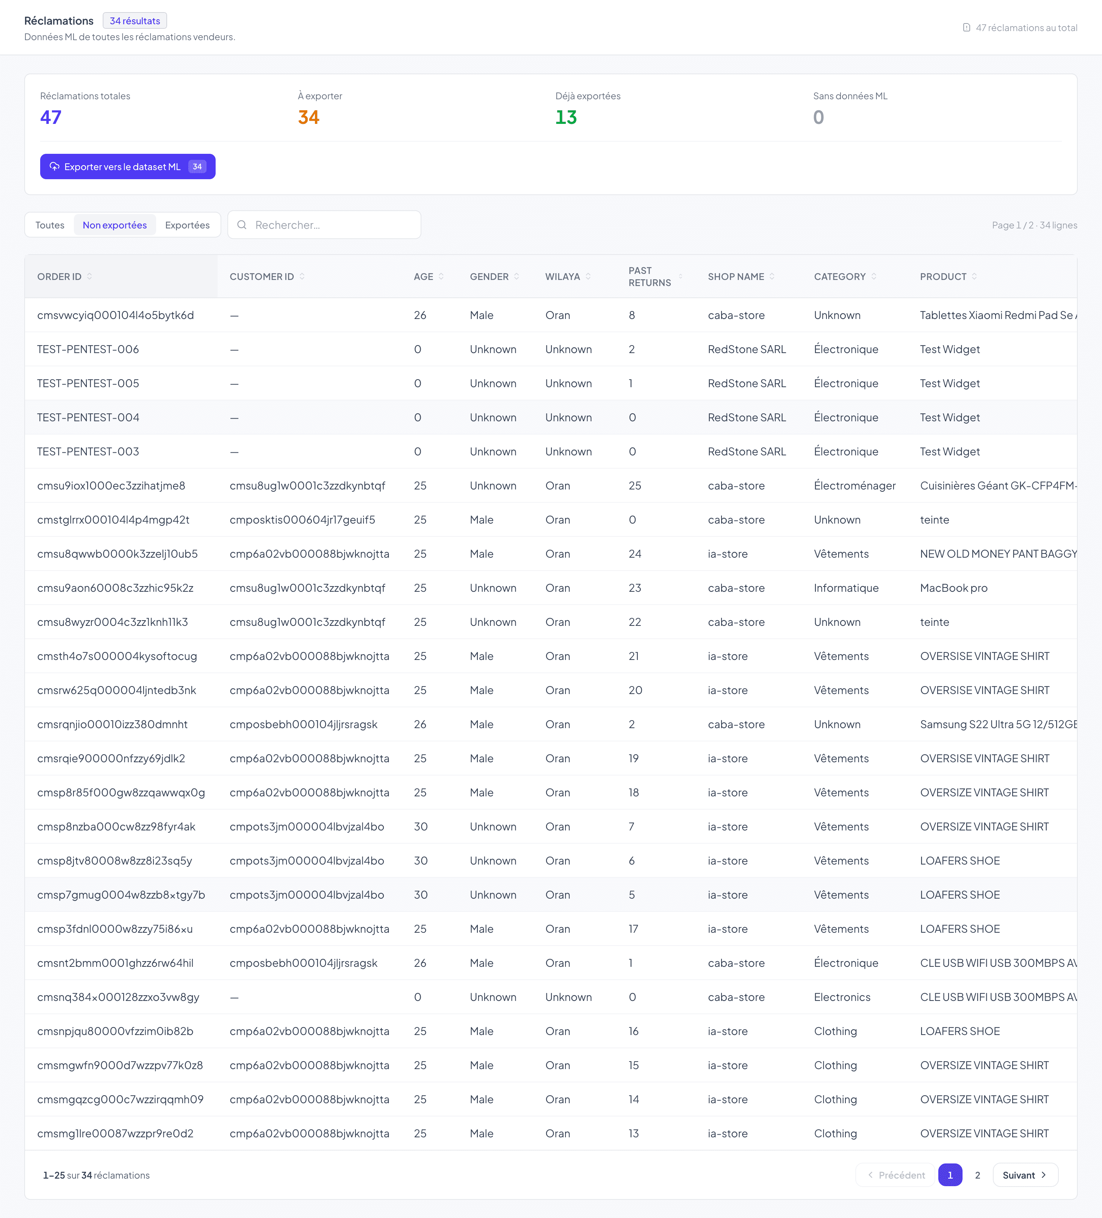Click the Electronics category cell
1102x1218 pixels.
842,997
